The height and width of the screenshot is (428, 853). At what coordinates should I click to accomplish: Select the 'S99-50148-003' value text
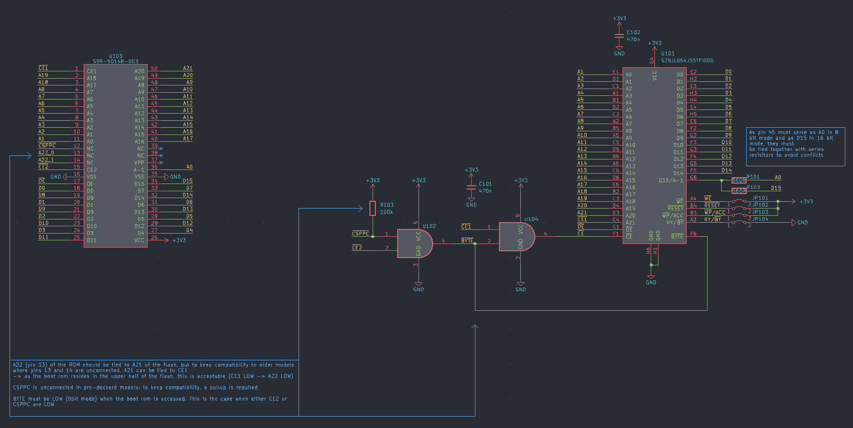coord(115,61)
